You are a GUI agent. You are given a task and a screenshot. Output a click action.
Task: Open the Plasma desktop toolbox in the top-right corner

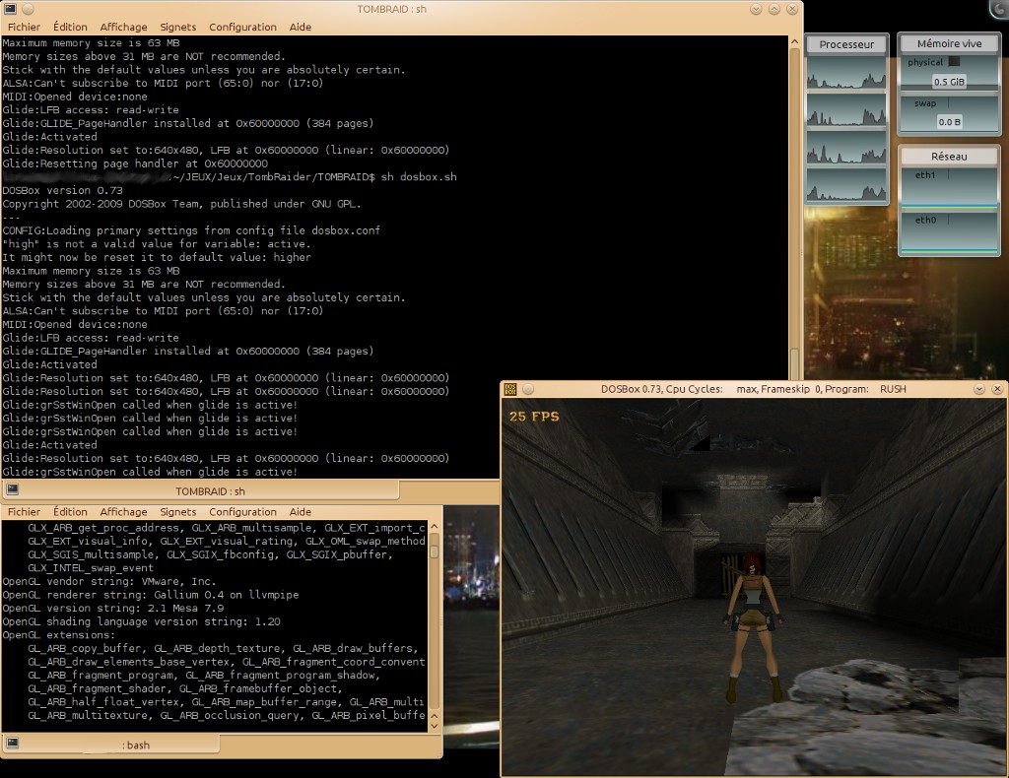click(1000, 7)
